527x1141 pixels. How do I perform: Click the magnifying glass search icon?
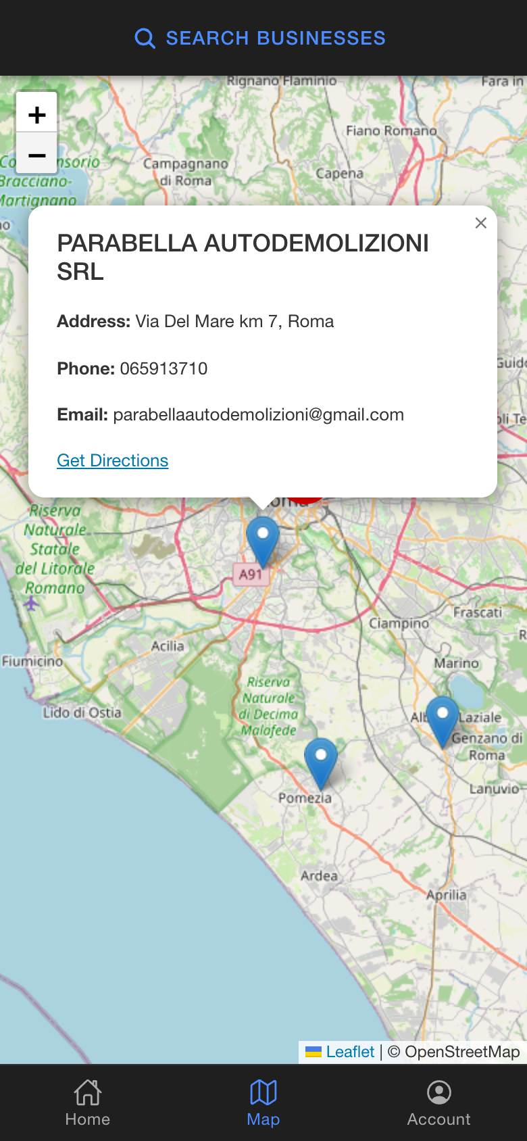(x=145, y=38)
